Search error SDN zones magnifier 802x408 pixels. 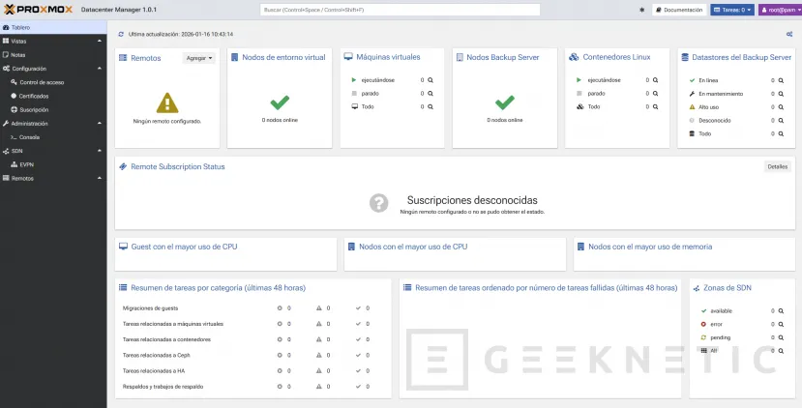point(781,324)
